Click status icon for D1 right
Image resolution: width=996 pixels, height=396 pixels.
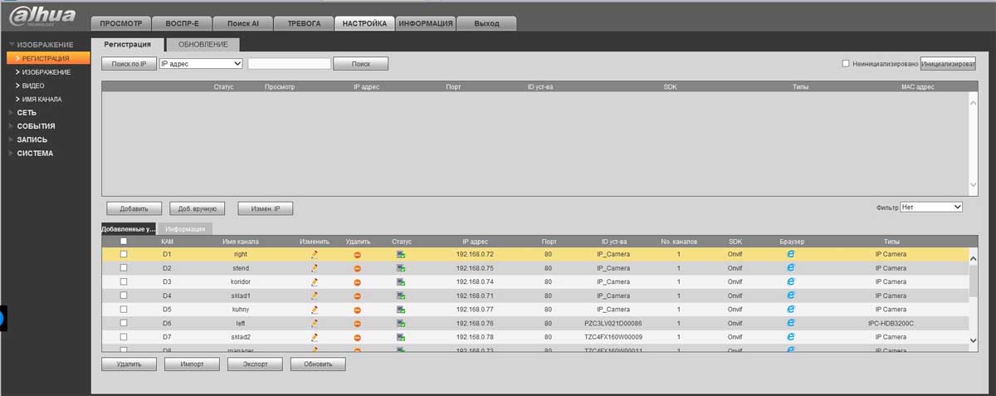401,255
